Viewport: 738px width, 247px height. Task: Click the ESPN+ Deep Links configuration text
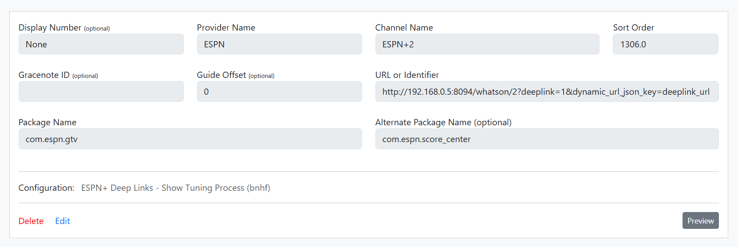[x=176, y=188]
